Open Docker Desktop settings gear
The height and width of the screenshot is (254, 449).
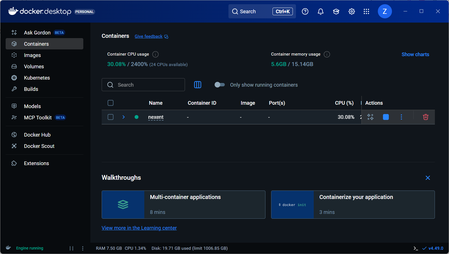352,11
